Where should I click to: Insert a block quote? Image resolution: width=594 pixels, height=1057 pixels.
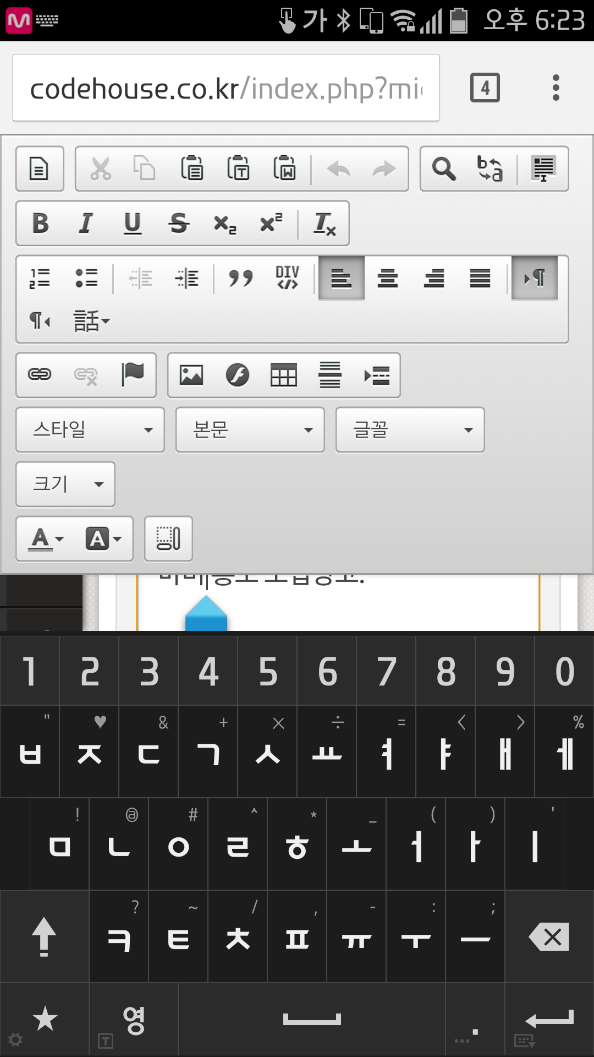click(x=240, y=278)
